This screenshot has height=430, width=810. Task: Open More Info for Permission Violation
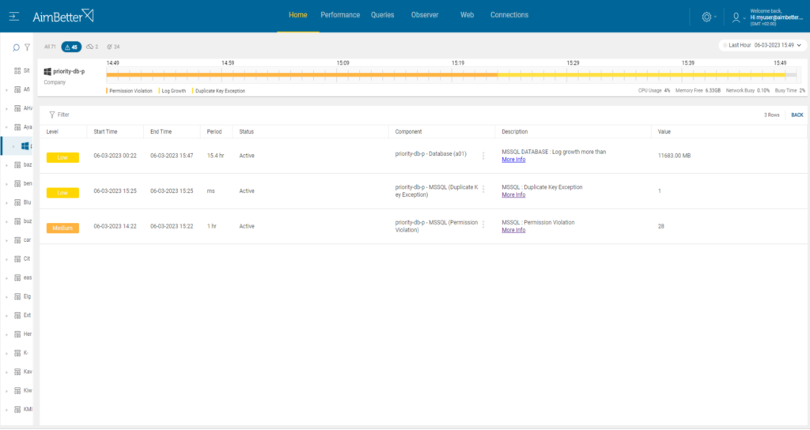point(513,230)
